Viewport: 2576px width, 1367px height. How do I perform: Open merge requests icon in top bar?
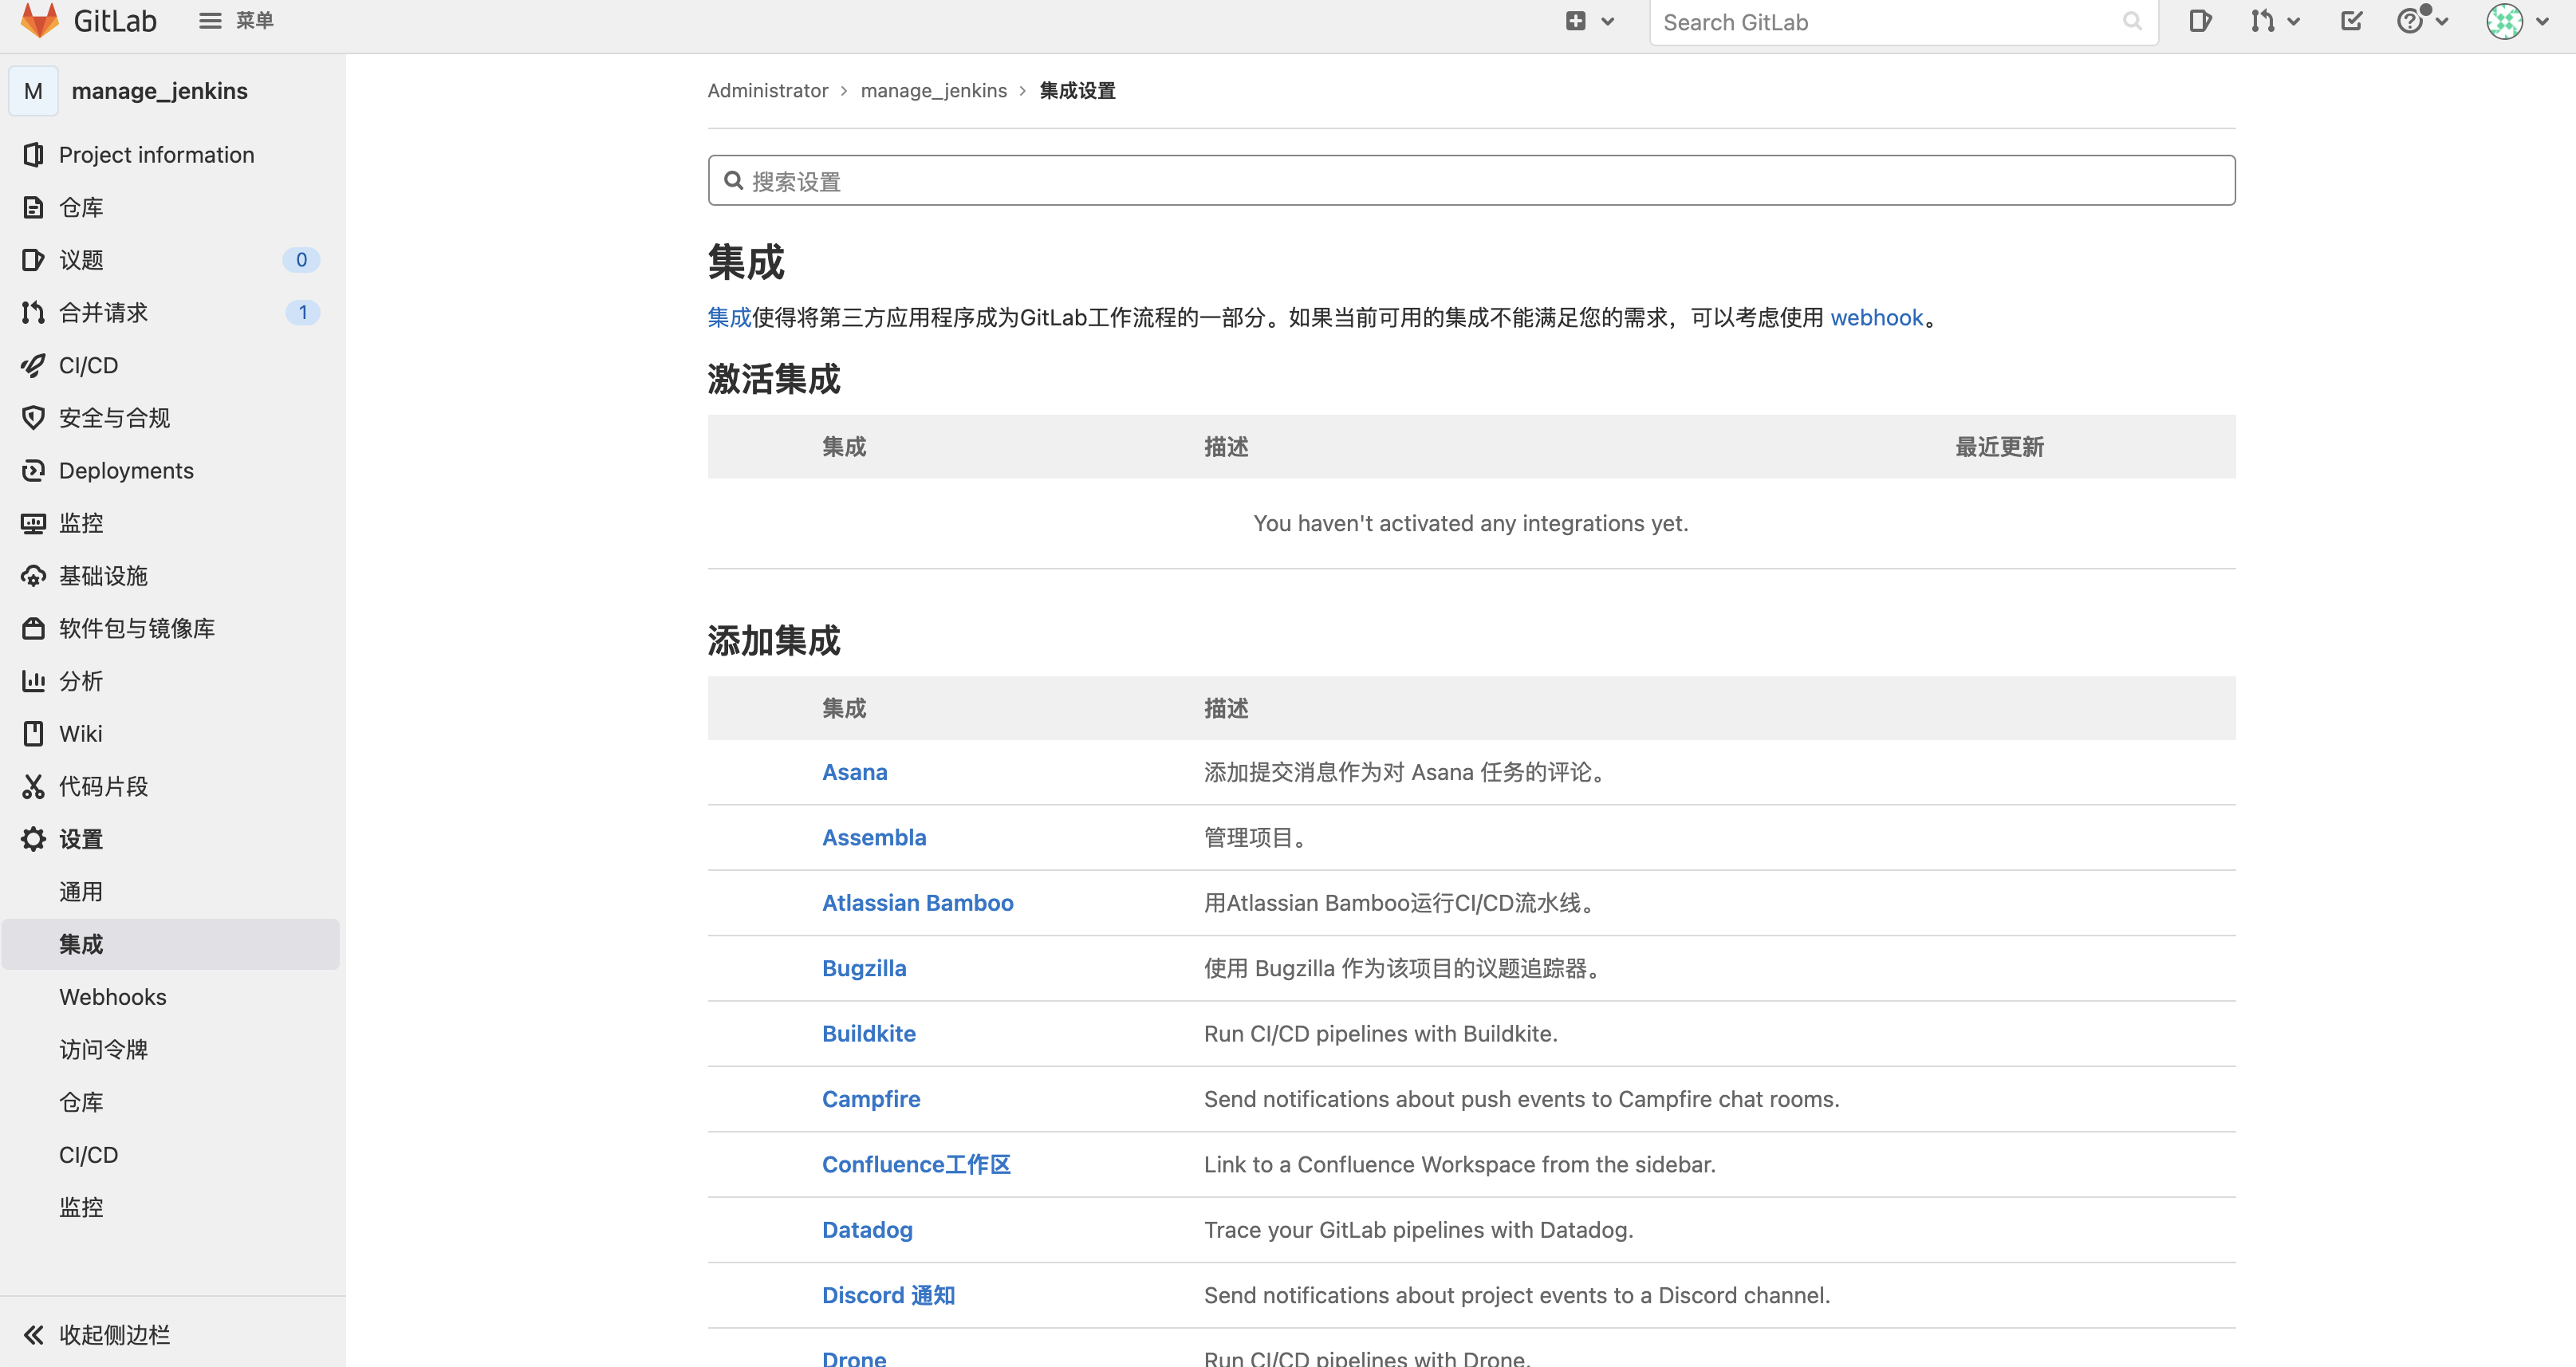2262,21
